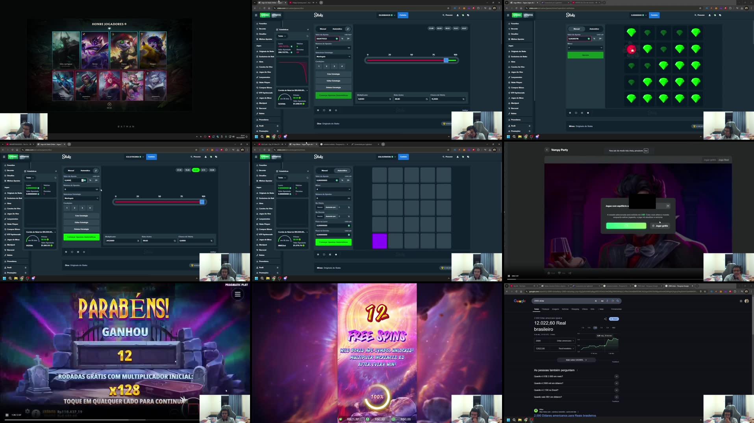Image resolution: width=754 pixels, height=423 pixels.
Task: Open the balance dropdown in the Vampy Party dialog
Action: (x=668, y=206)
